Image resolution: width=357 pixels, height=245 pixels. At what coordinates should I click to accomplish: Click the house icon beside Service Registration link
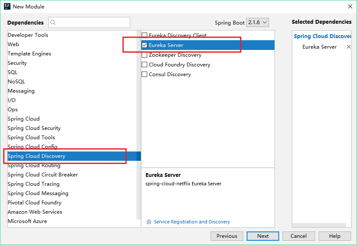[148, 222]
